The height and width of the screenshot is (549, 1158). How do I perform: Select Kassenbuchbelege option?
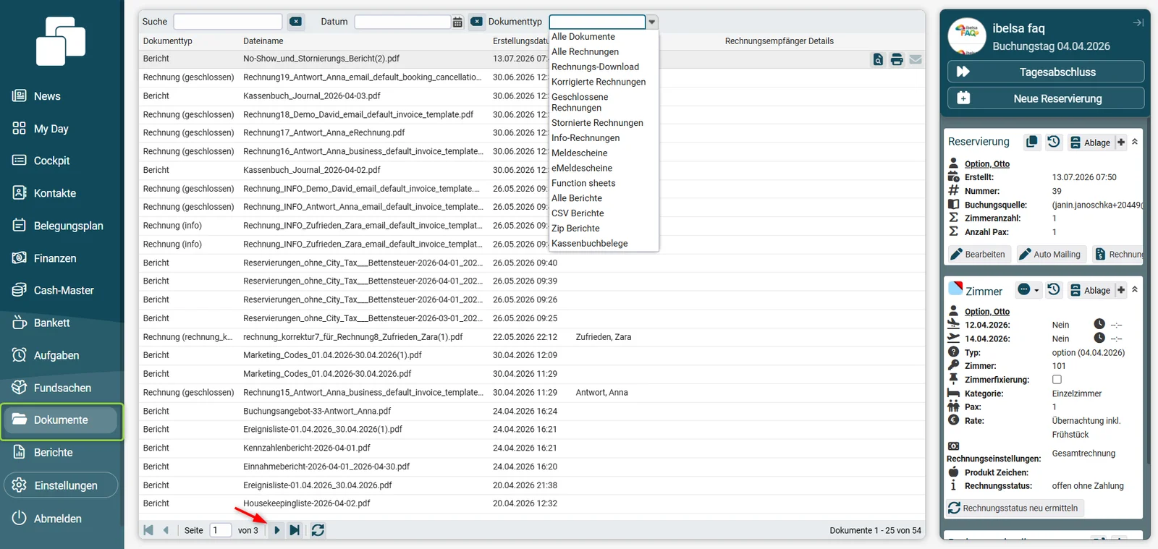(590, 244)
